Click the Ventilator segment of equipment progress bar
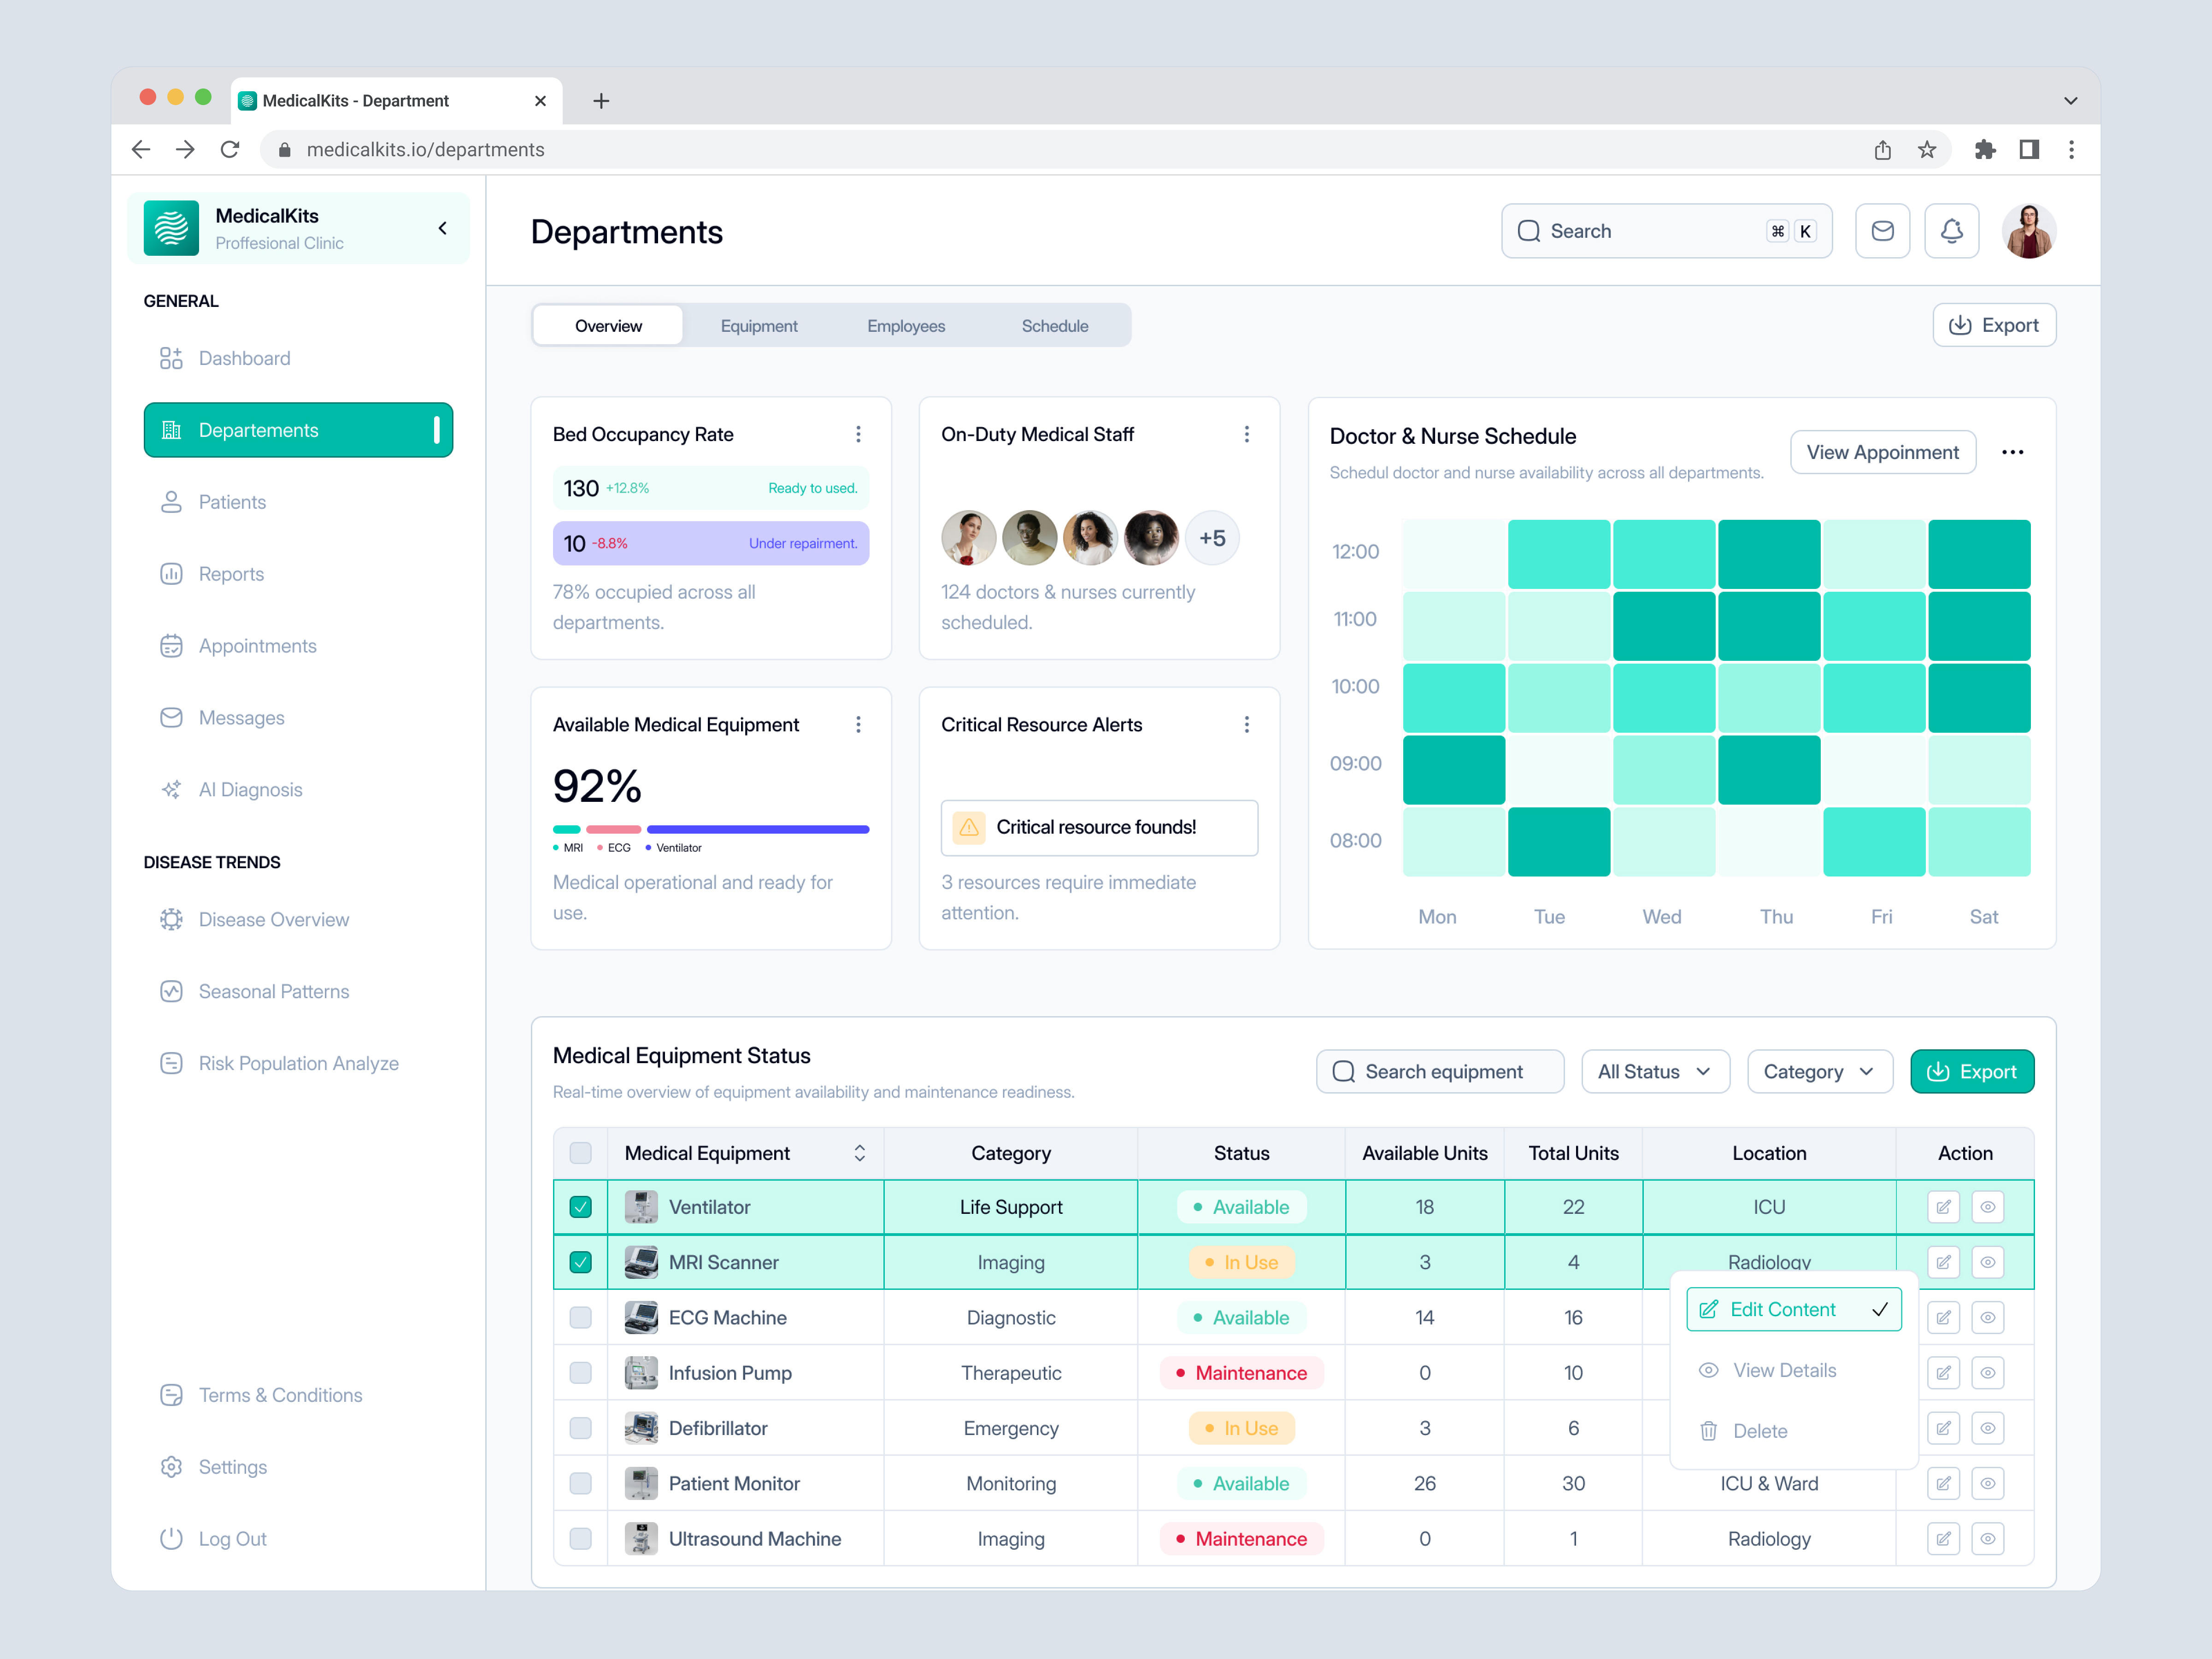Screen dimensions: 2212x1659 coord(758,828)
